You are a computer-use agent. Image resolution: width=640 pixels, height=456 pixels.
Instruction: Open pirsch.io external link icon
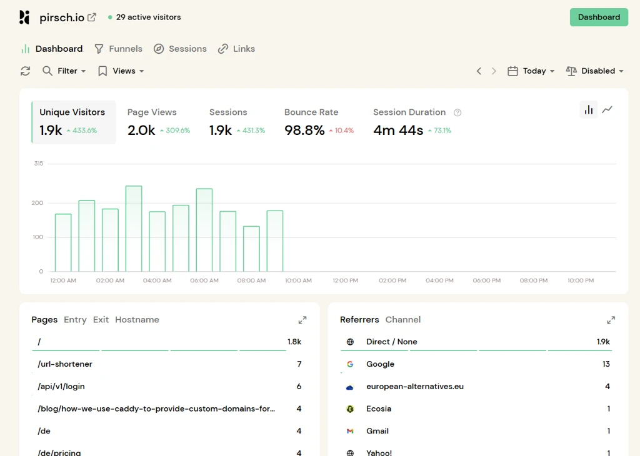(92, 17)
